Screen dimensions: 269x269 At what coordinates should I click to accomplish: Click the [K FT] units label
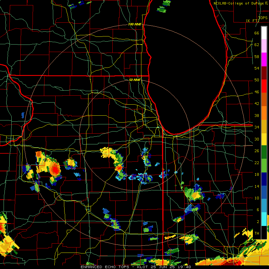point(253,21)
